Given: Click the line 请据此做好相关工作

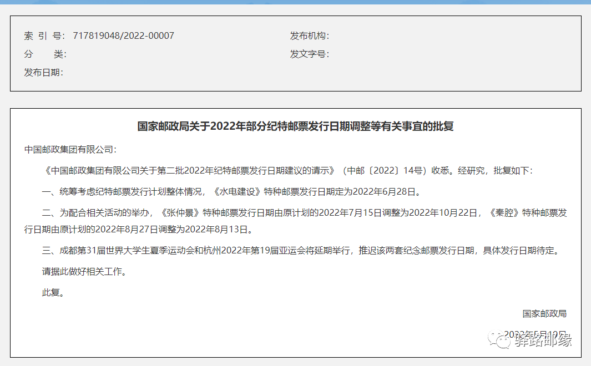Looking at the screenshot, I should [x=84, y=272].
